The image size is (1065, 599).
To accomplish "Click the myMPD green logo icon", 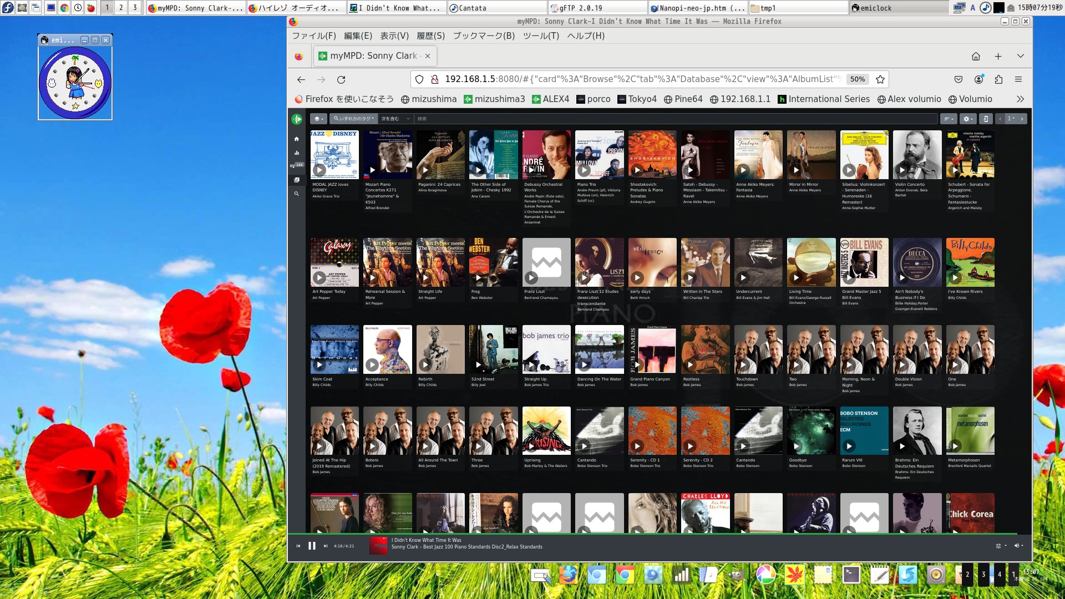I will 297,119.
